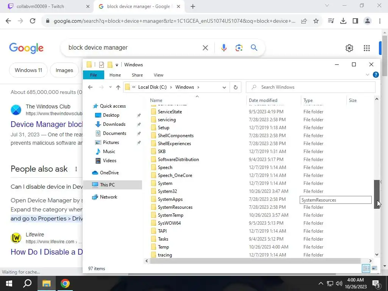
Task: Open Google apps grid
Action: click(367, 48)
